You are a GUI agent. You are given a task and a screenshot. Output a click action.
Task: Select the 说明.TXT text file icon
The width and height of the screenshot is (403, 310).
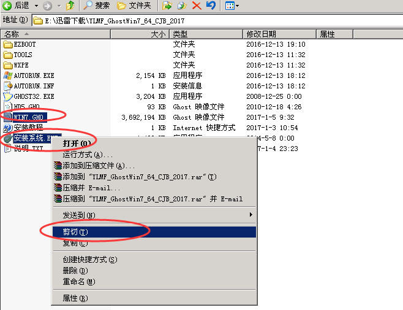pos(8,149)
